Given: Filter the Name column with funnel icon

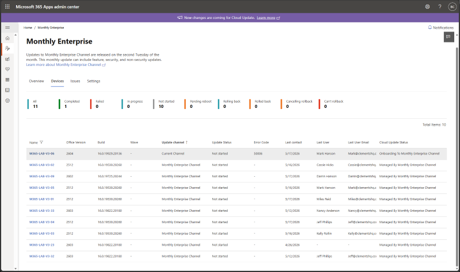Looking at the screenshot, I should [41, 142].
